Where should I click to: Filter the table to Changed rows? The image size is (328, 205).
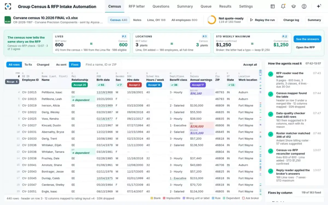click(43, 65)
